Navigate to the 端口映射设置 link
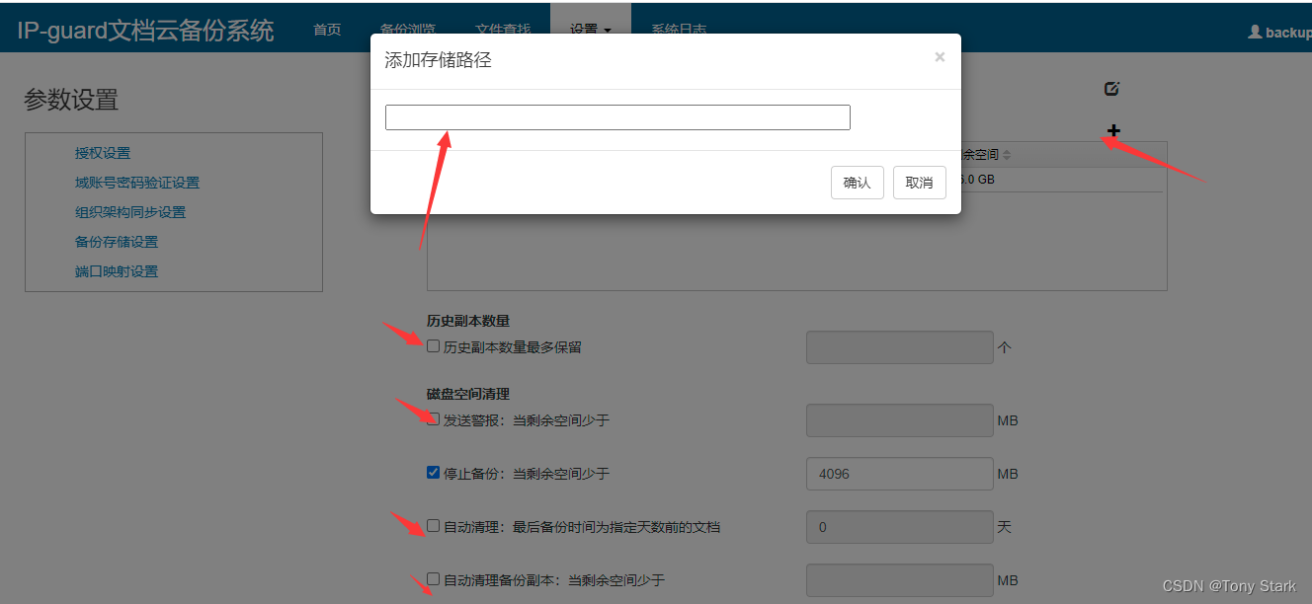This screenshot has height=604, width=1312. point(117,271)
